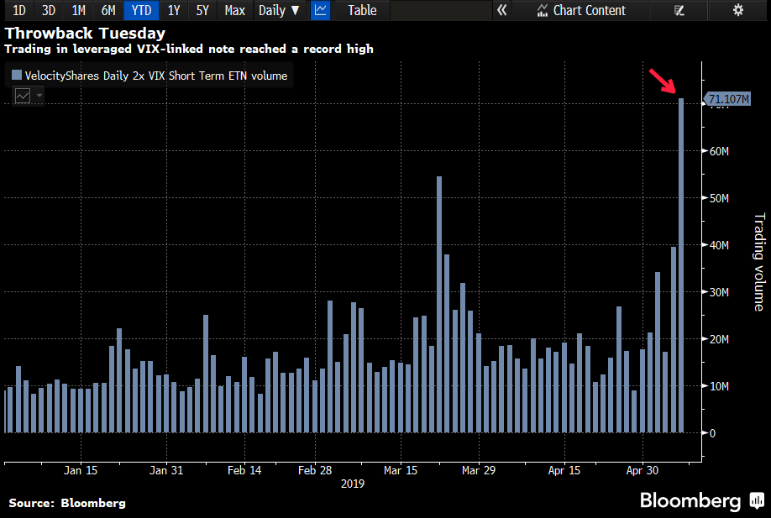The image size is (771, 518).
Task: Click the red arrow annotation
Action: 663,81
